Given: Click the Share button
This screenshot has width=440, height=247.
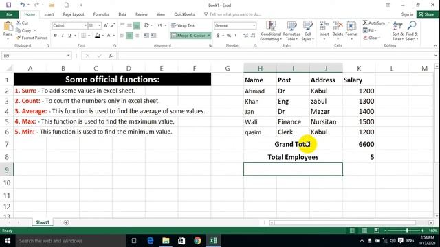Looking at the screenshot, I should coord(427,14).
